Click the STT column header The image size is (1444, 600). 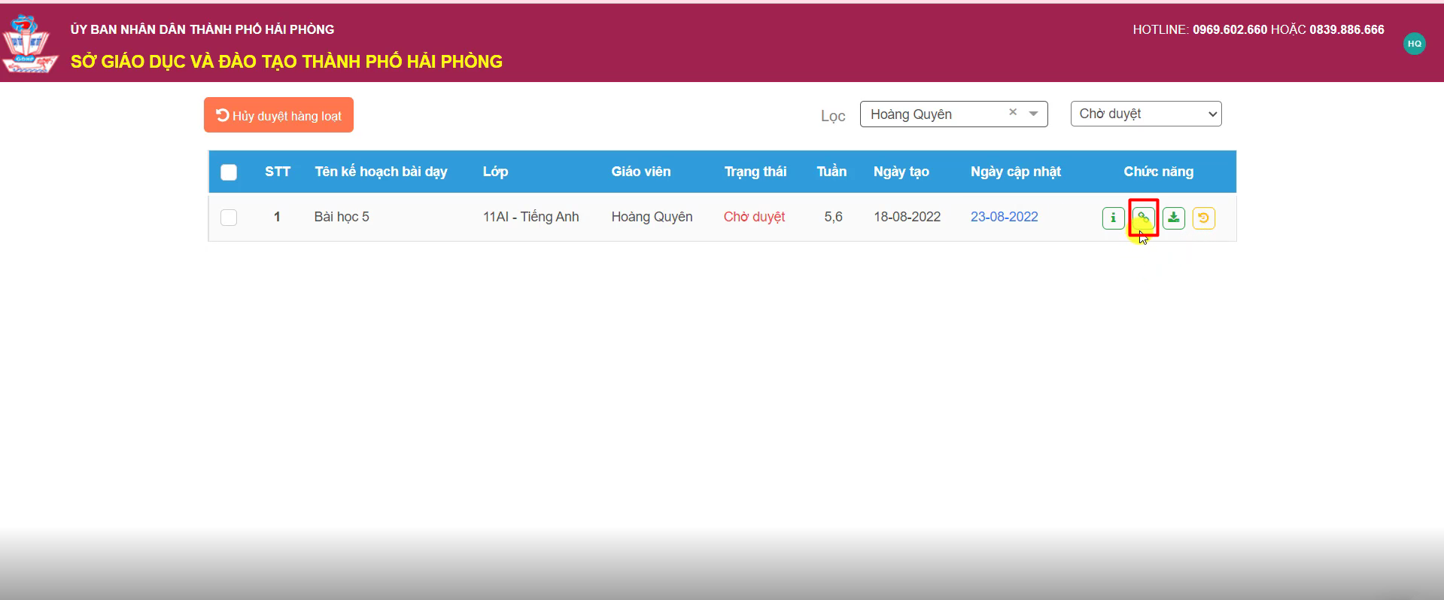[277, 172]
